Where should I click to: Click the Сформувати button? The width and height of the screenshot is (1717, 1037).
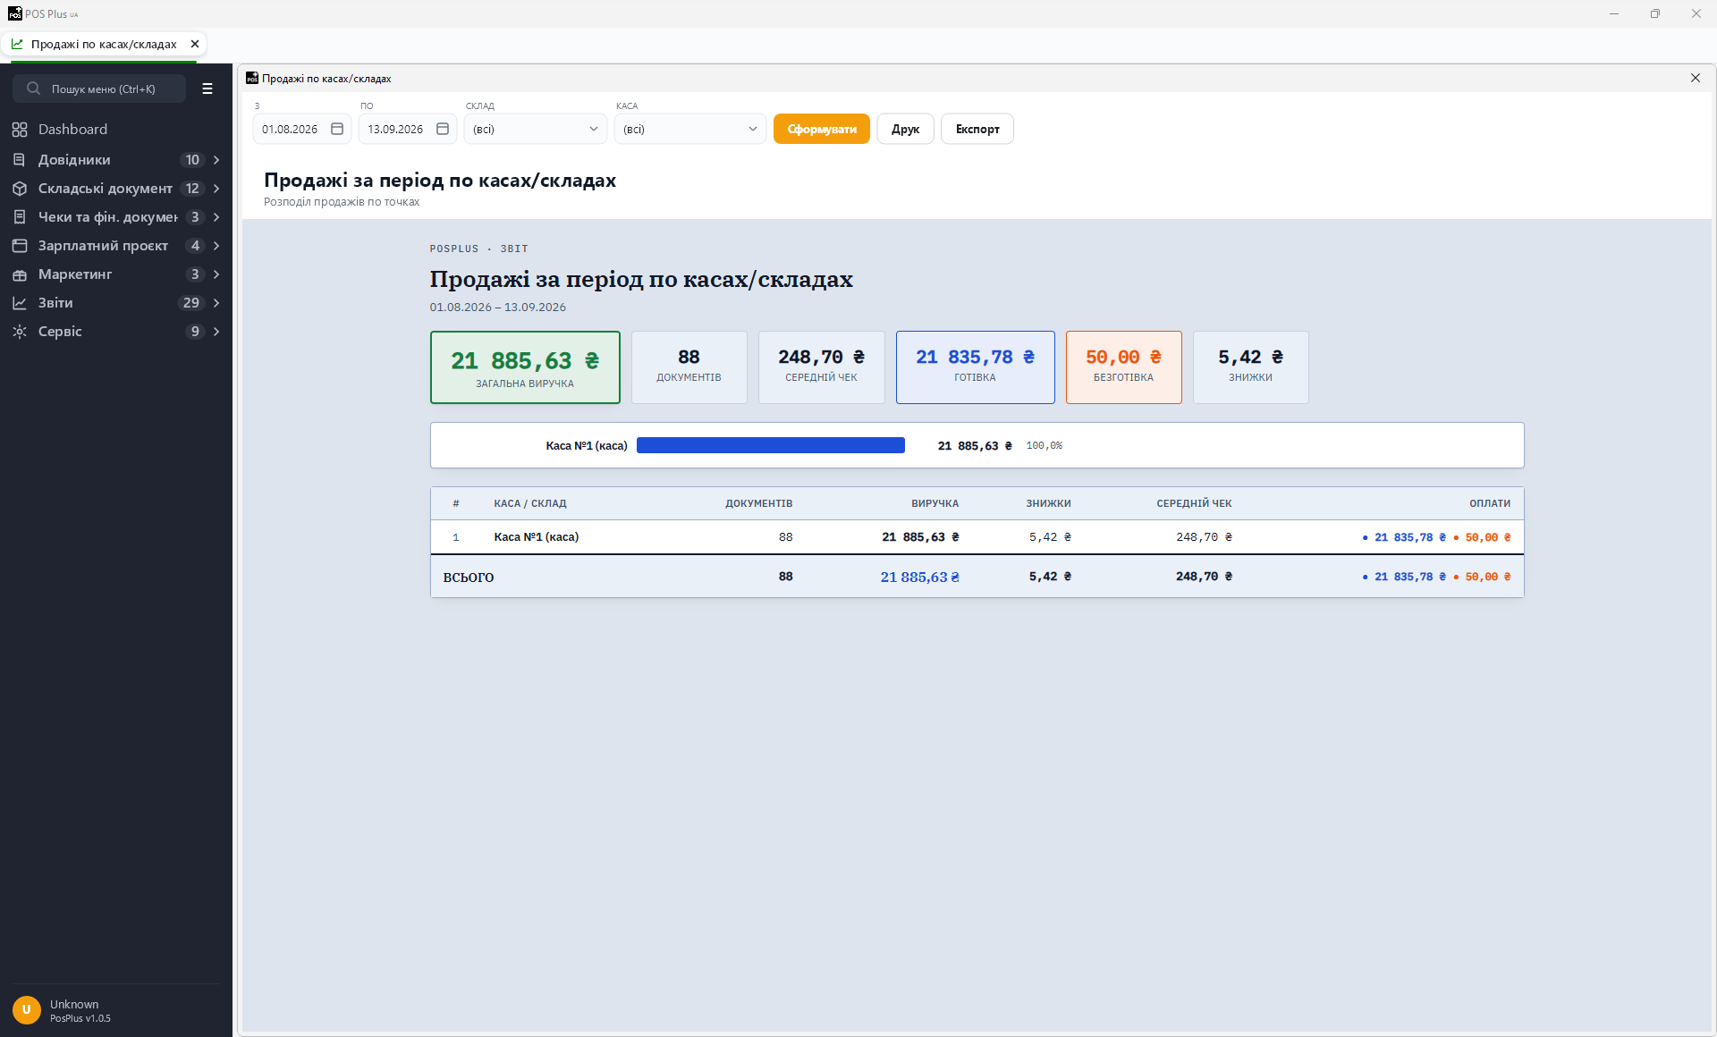(x=822, y=129)
